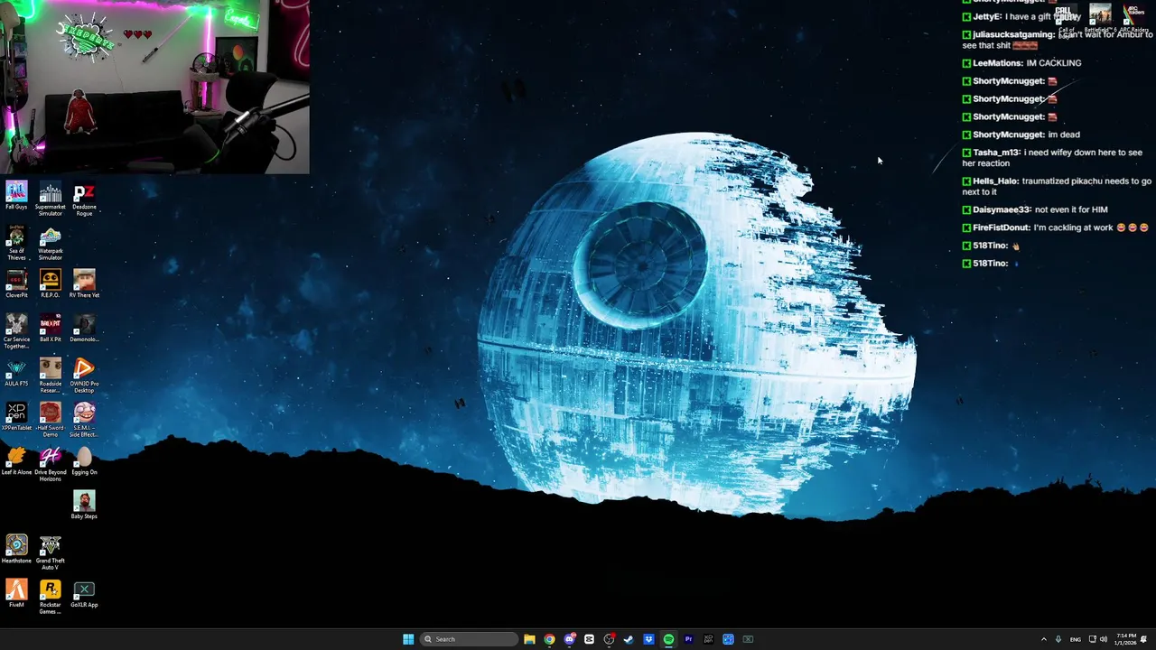Viewport: 1156px width, 650px height.
Task: Launch Supermarket Simulator from the desktop
Action: (51, 200)
